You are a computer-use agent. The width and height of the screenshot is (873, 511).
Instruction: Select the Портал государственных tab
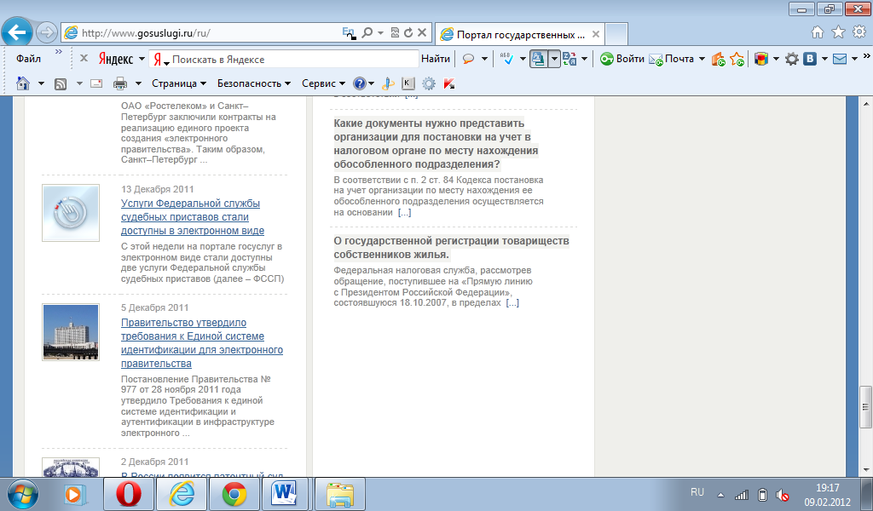pos(519,34)
